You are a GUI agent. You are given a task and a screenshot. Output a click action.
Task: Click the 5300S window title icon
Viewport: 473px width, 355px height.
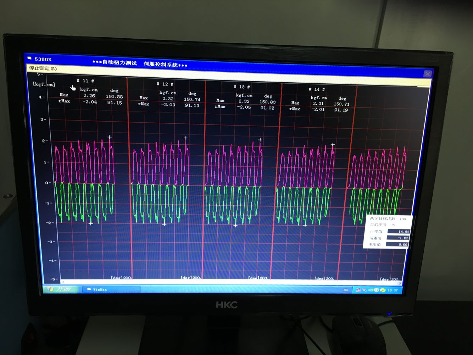tap(30, 59)
